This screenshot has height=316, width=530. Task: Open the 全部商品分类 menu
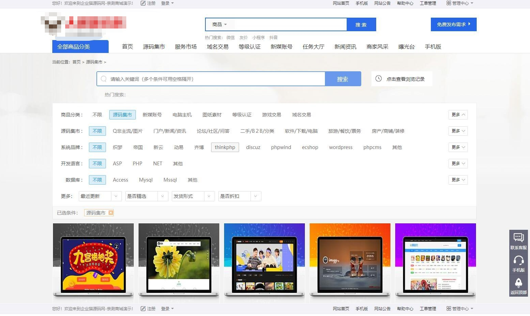80,47
